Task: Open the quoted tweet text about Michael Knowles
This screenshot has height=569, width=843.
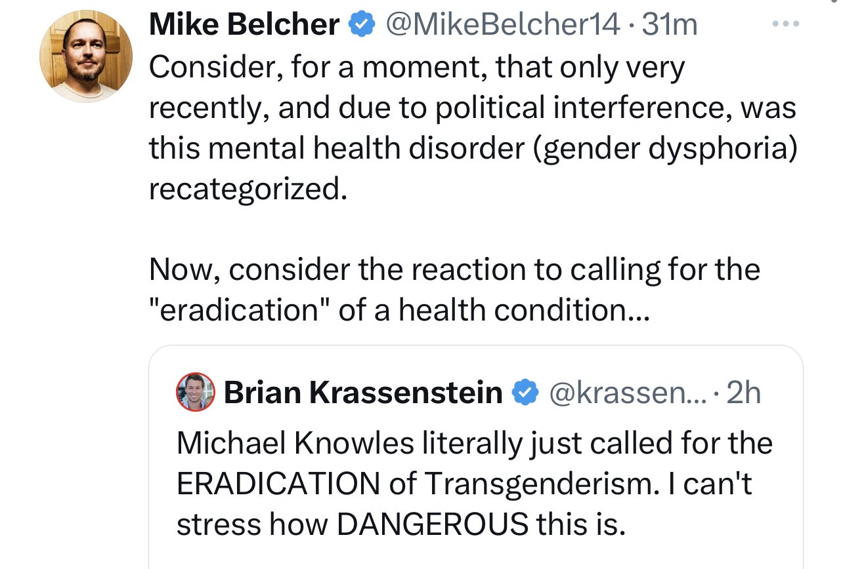Action: click(x=474, y=484)
